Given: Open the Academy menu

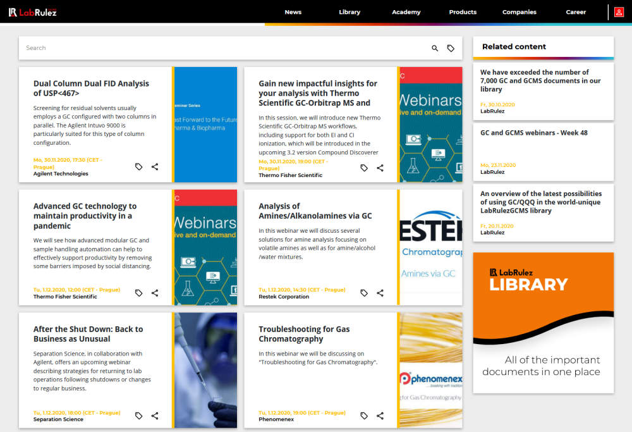Looking at the screenshot, I should [406, 12].
